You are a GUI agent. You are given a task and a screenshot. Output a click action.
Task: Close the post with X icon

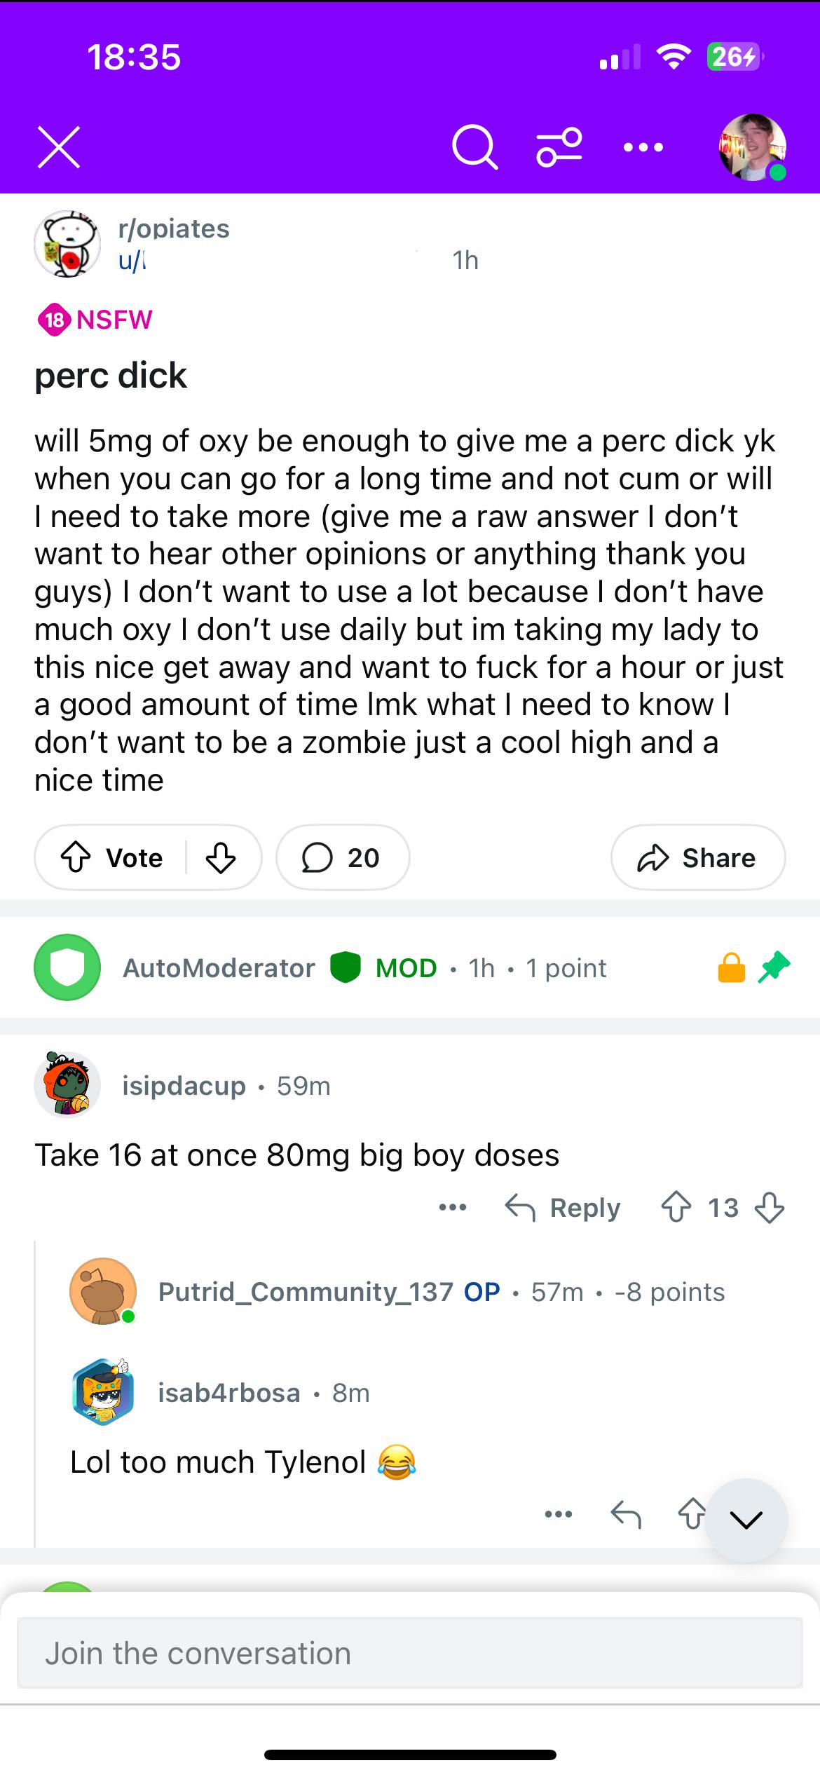click(x=59, y=147)
